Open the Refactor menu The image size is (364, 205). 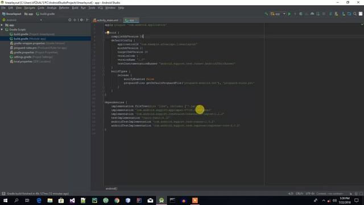click(64, 8)
